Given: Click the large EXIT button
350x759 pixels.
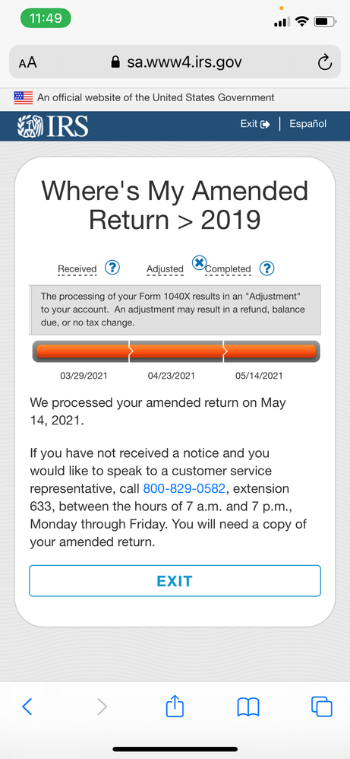Looking at the screenshot, I should 175,581.
